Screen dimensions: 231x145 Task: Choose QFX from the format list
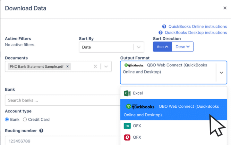[137, 137]
